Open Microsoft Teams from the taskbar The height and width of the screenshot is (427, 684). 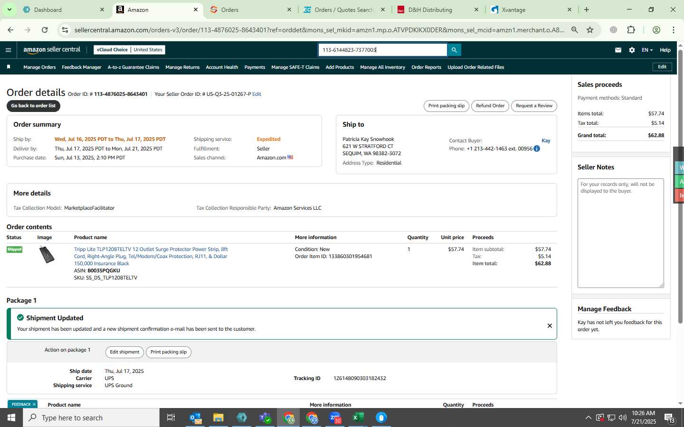click(x=265, y=418)
